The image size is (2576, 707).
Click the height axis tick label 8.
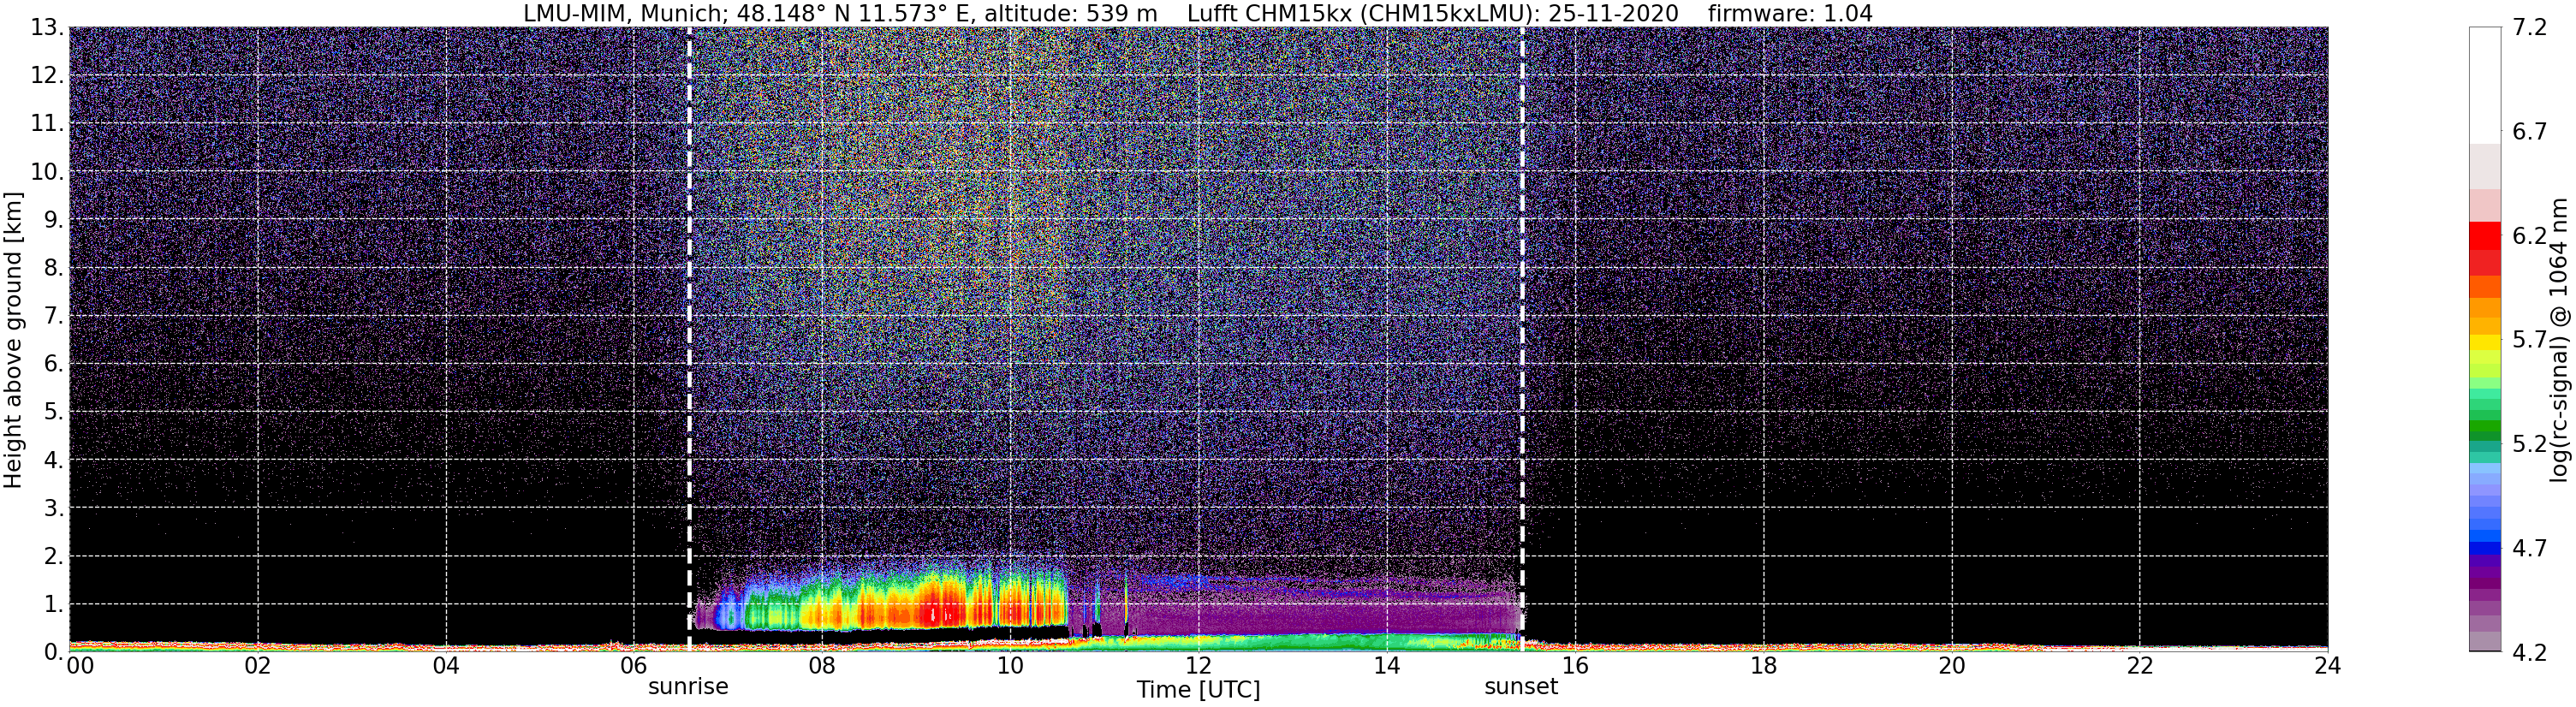(x=54, y=268)
